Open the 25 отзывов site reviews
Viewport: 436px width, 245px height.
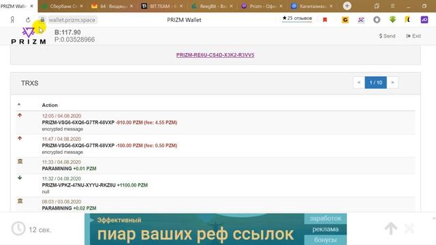(297, 18)
